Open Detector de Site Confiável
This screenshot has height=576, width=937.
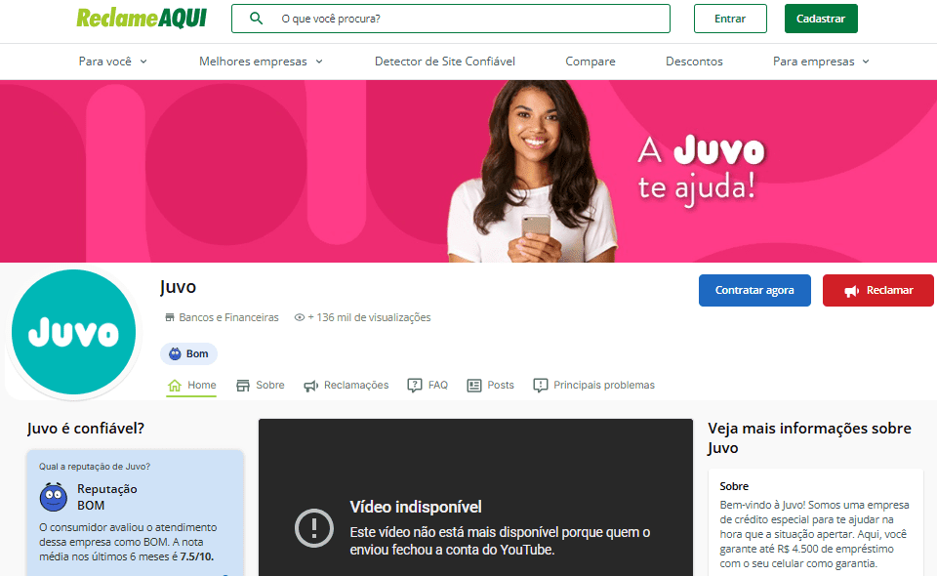tap(444, 62)
